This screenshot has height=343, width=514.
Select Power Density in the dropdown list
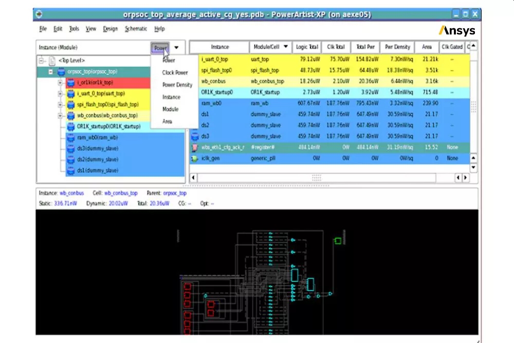(x=177, y=85)
